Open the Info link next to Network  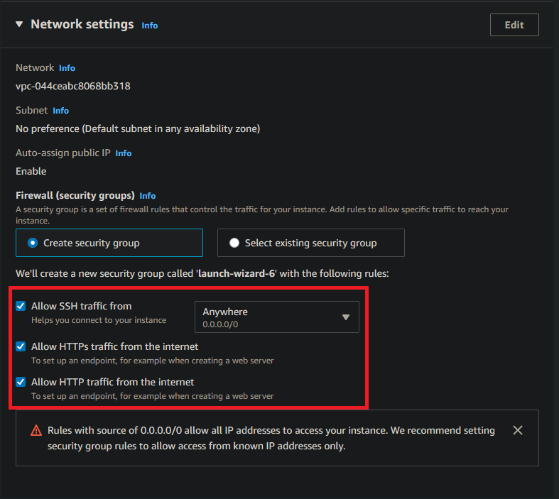point(67,68)
